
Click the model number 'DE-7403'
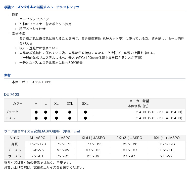point(12,94)
